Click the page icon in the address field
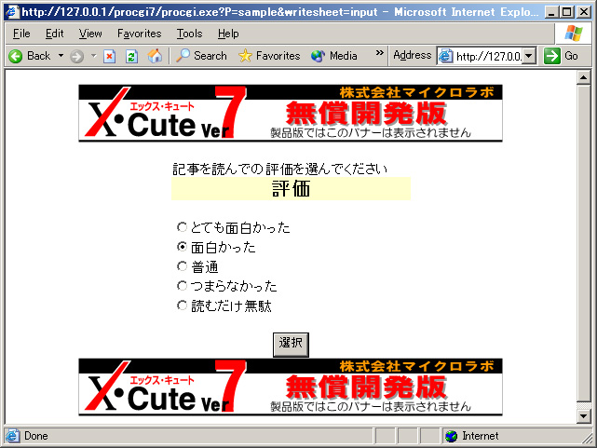The height and width of the screenshot is (448, 597). 445,56
